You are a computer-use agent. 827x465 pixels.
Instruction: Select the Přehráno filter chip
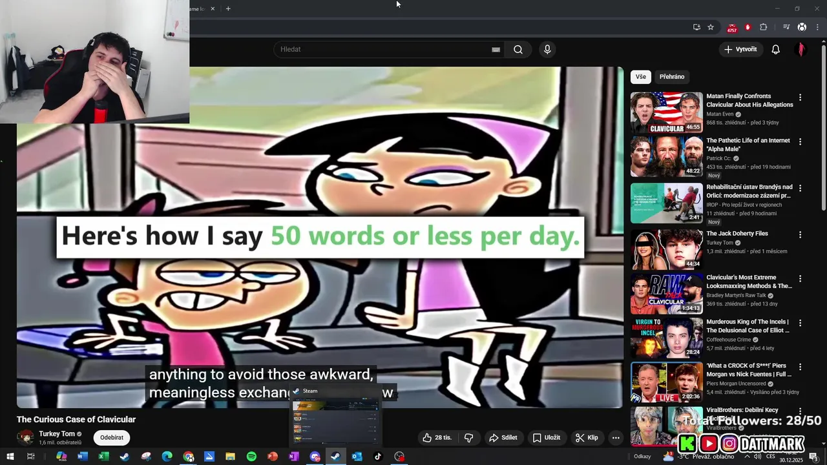point(672,76)
